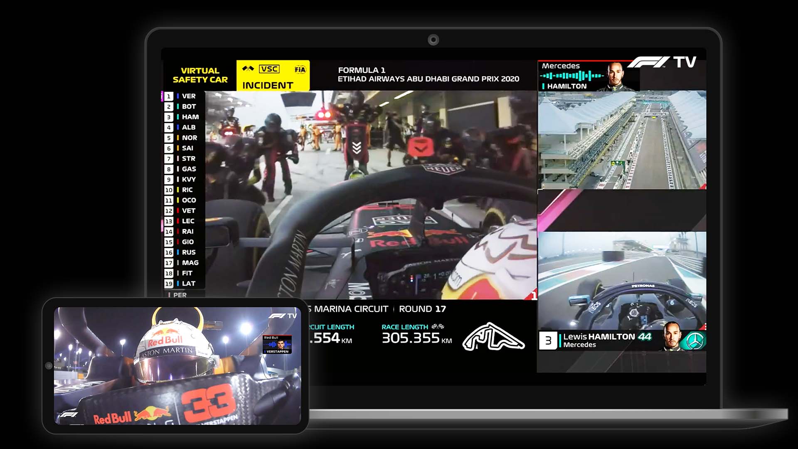Click the chequered flag icon by Race Length
This screenshot has width=798, height=449.
[438, 327]
